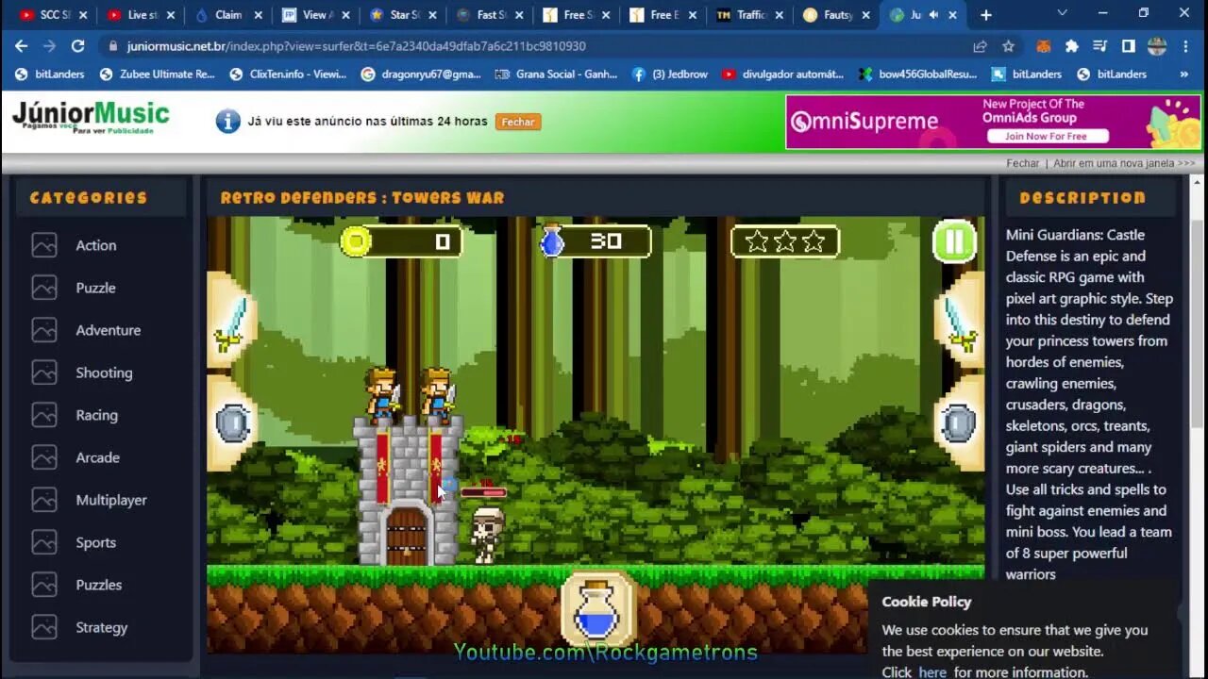
Task: Go forward with the browser forward arrow
Action: [49, 45]
